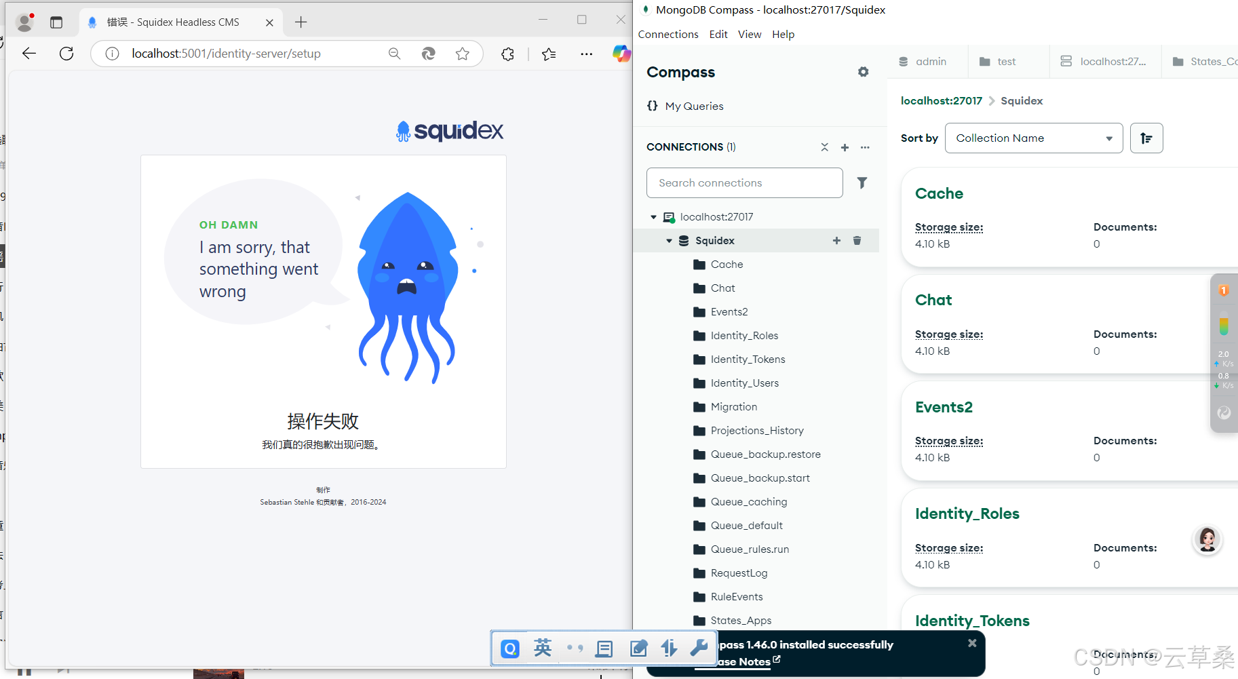
Task: Open the site information icon in address bar
Action: pyautogui.click(x=113, y=54)
